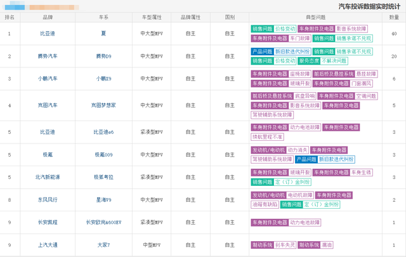Image resolution: width=406 pixels, height=257 pixels.
Task: Open the 极氪 brand link
Action: (48, 155)
